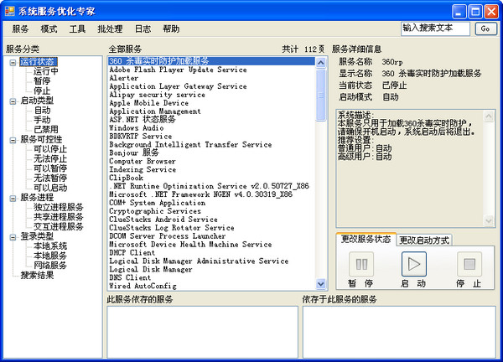This screenshot has width=503, height=362.
Task: Select DHCP Client in the service list
Action: pyautogui.click(x=132, y=252)
